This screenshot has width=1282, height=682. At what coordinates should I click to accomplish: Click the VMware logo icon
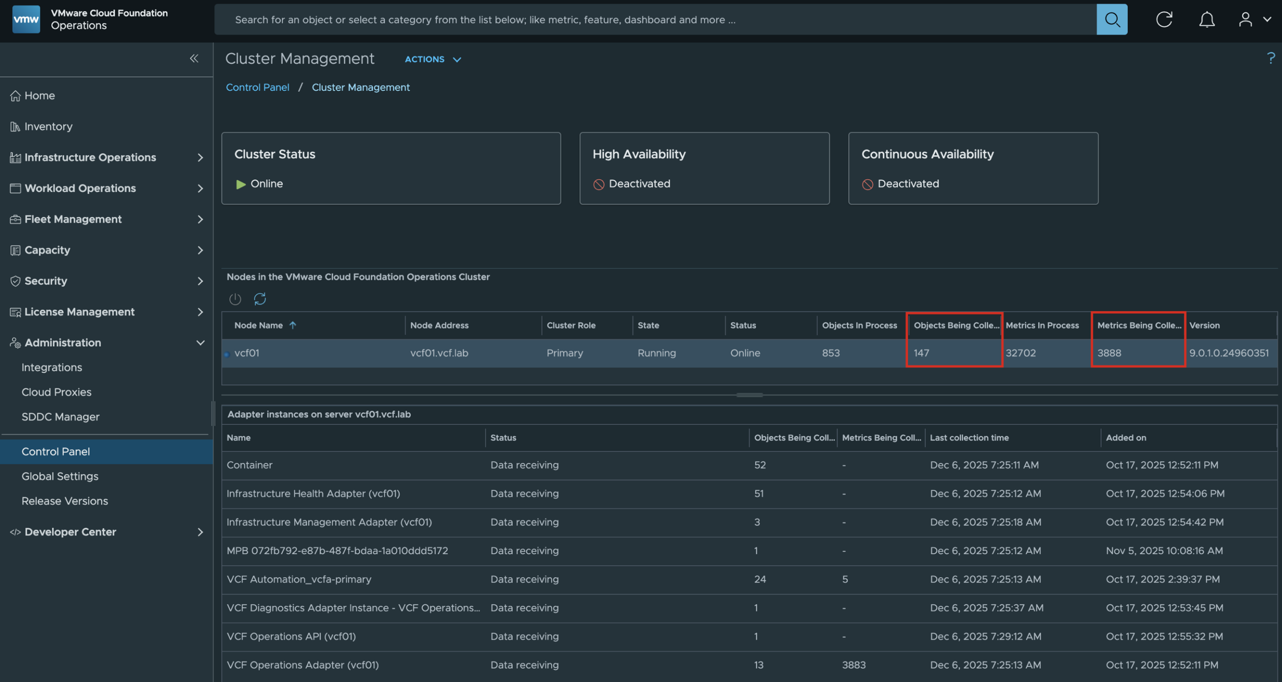coord(26,20)
